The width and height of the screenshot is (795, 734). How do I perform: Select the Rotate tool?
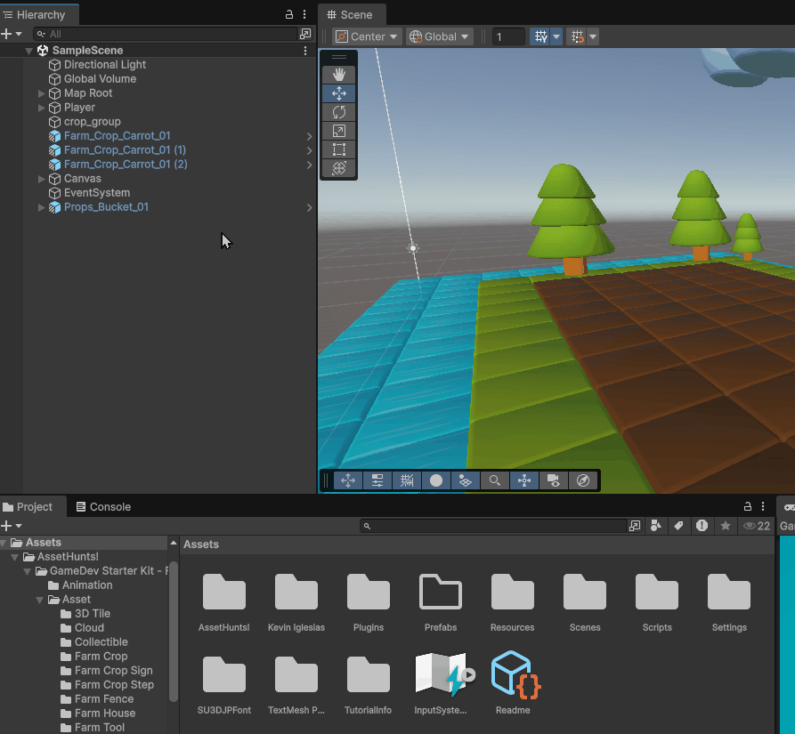click(339, 112)
